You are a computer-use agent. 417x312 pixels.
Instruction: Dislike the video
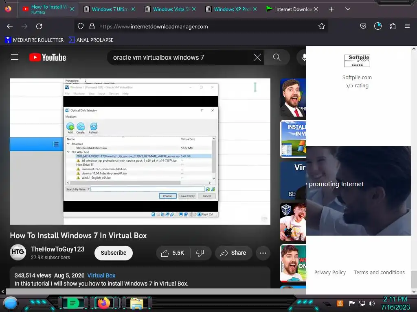pos(200,253)
